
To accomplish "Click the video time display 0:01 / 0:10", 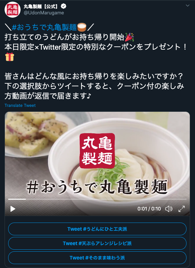I will pos(149,209).
